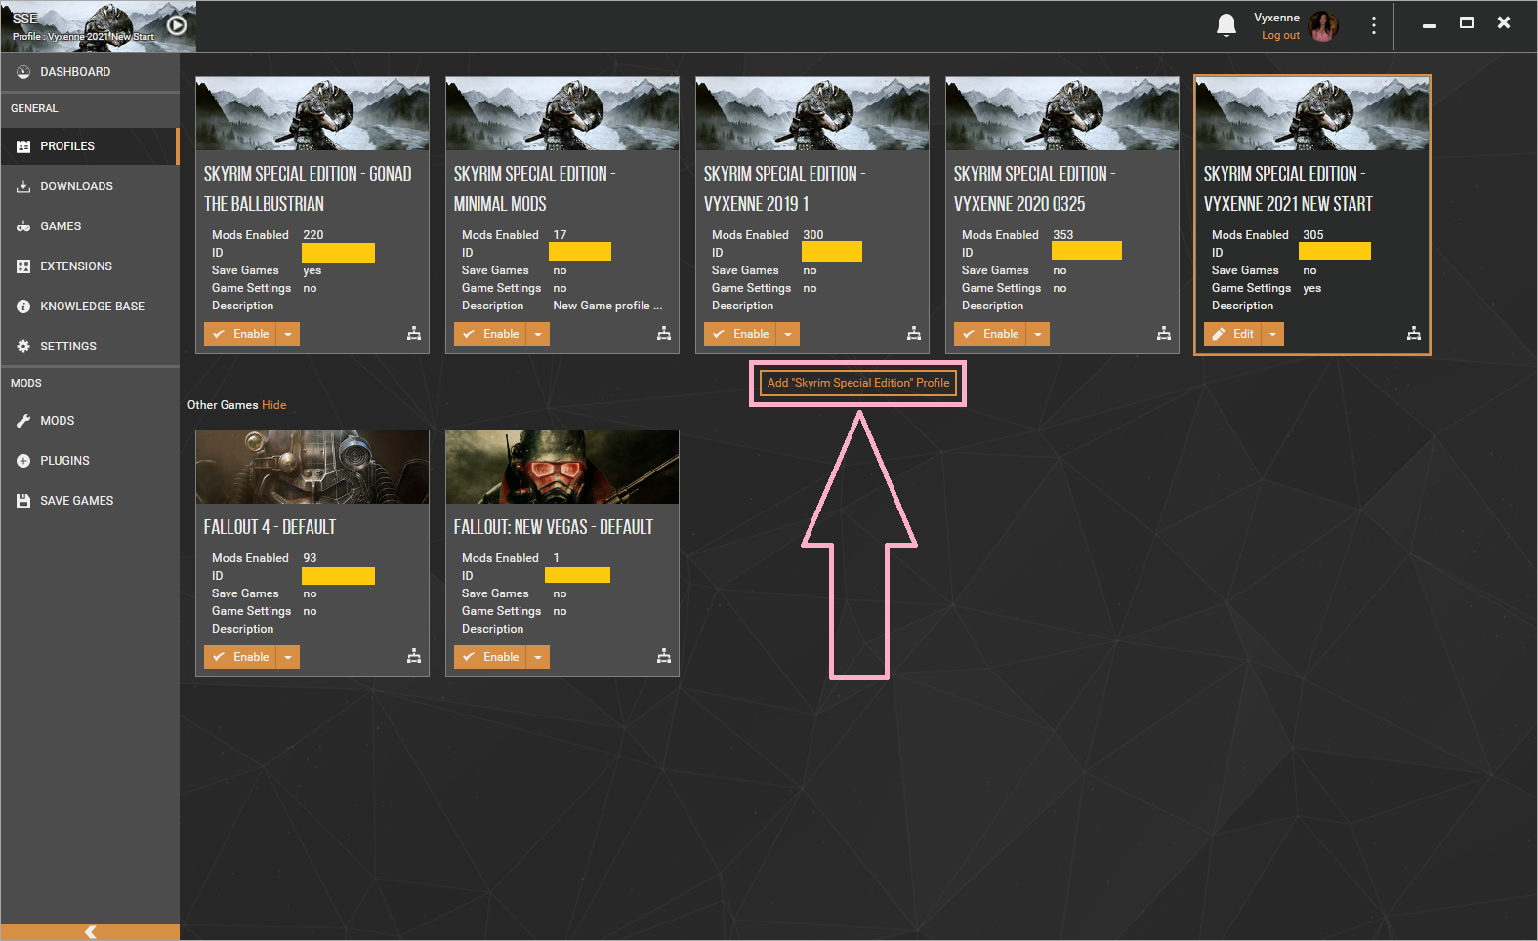Enable the Vyxenne 2020 0325 profile
The image size is (1538, 941).
[x=991, y=334]
